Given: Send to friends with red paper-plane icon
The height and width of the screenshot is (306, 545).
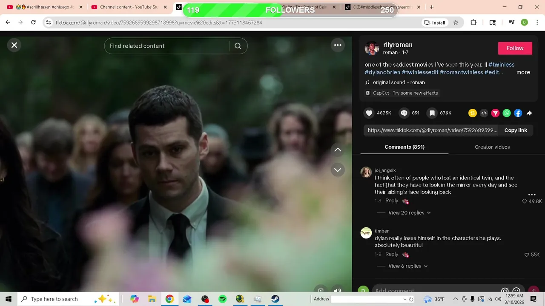Looking at the screenshot, I should pyautogui.click(x=495, y=113).
